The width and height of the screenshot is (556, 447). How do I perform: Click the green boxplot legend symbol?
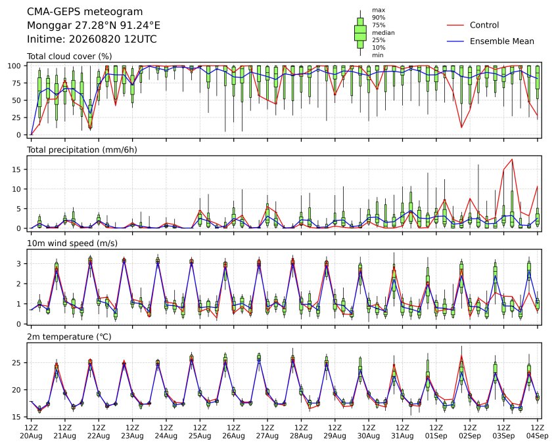click(360, 33)
